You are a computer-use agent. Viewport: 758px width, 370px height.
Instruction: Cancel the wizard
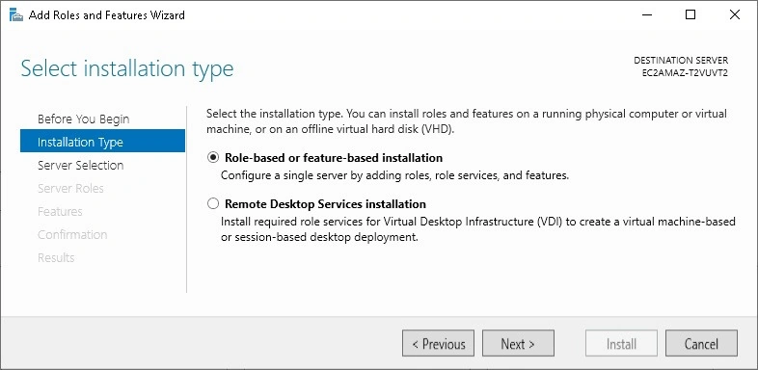pos(701,344)
